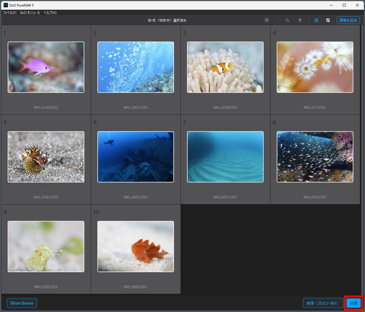Open the filter funnel icon

click(x=300, y=20)
